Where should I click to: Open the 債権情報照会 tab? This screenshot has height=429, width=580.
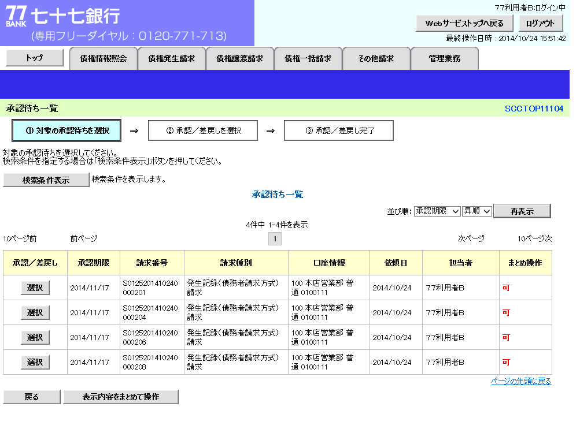click(x=103, y=58)
